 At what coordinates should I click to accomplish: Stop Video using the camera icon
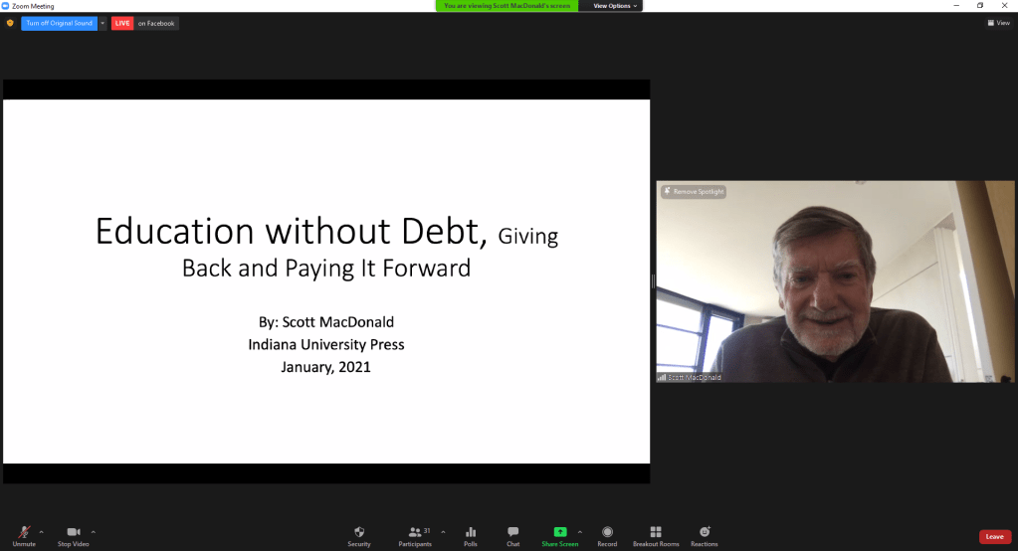point(73,533)
